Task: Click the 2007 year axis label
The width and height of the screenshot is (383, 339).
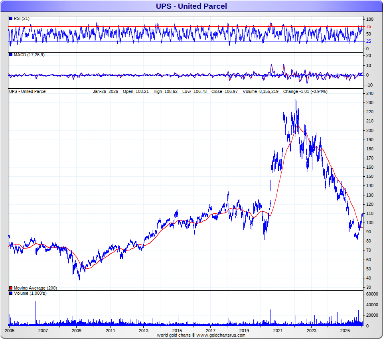Action: [x=43, y=331]
